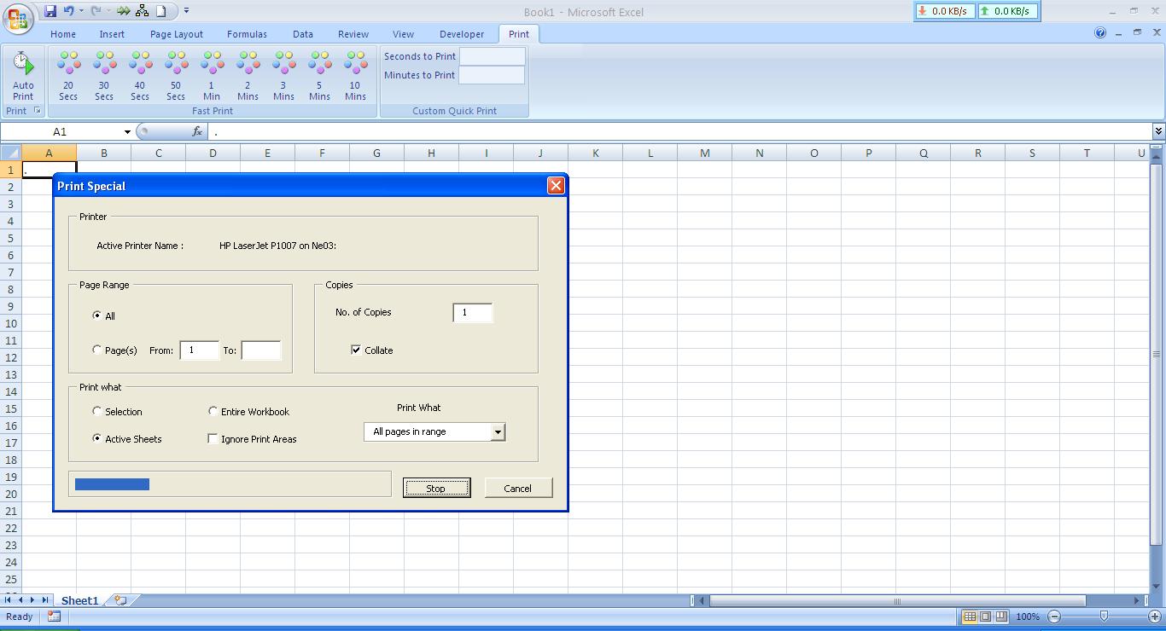This screenshot has height=631, width=1166.
Task: Run Fast Print after 2 Mins
Action: [248, 77]
